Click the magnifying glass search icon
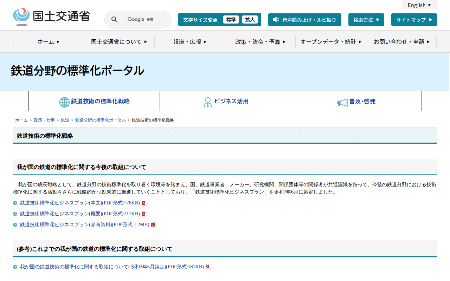Viewport: 450px width, 281px height. pos(114,20)
